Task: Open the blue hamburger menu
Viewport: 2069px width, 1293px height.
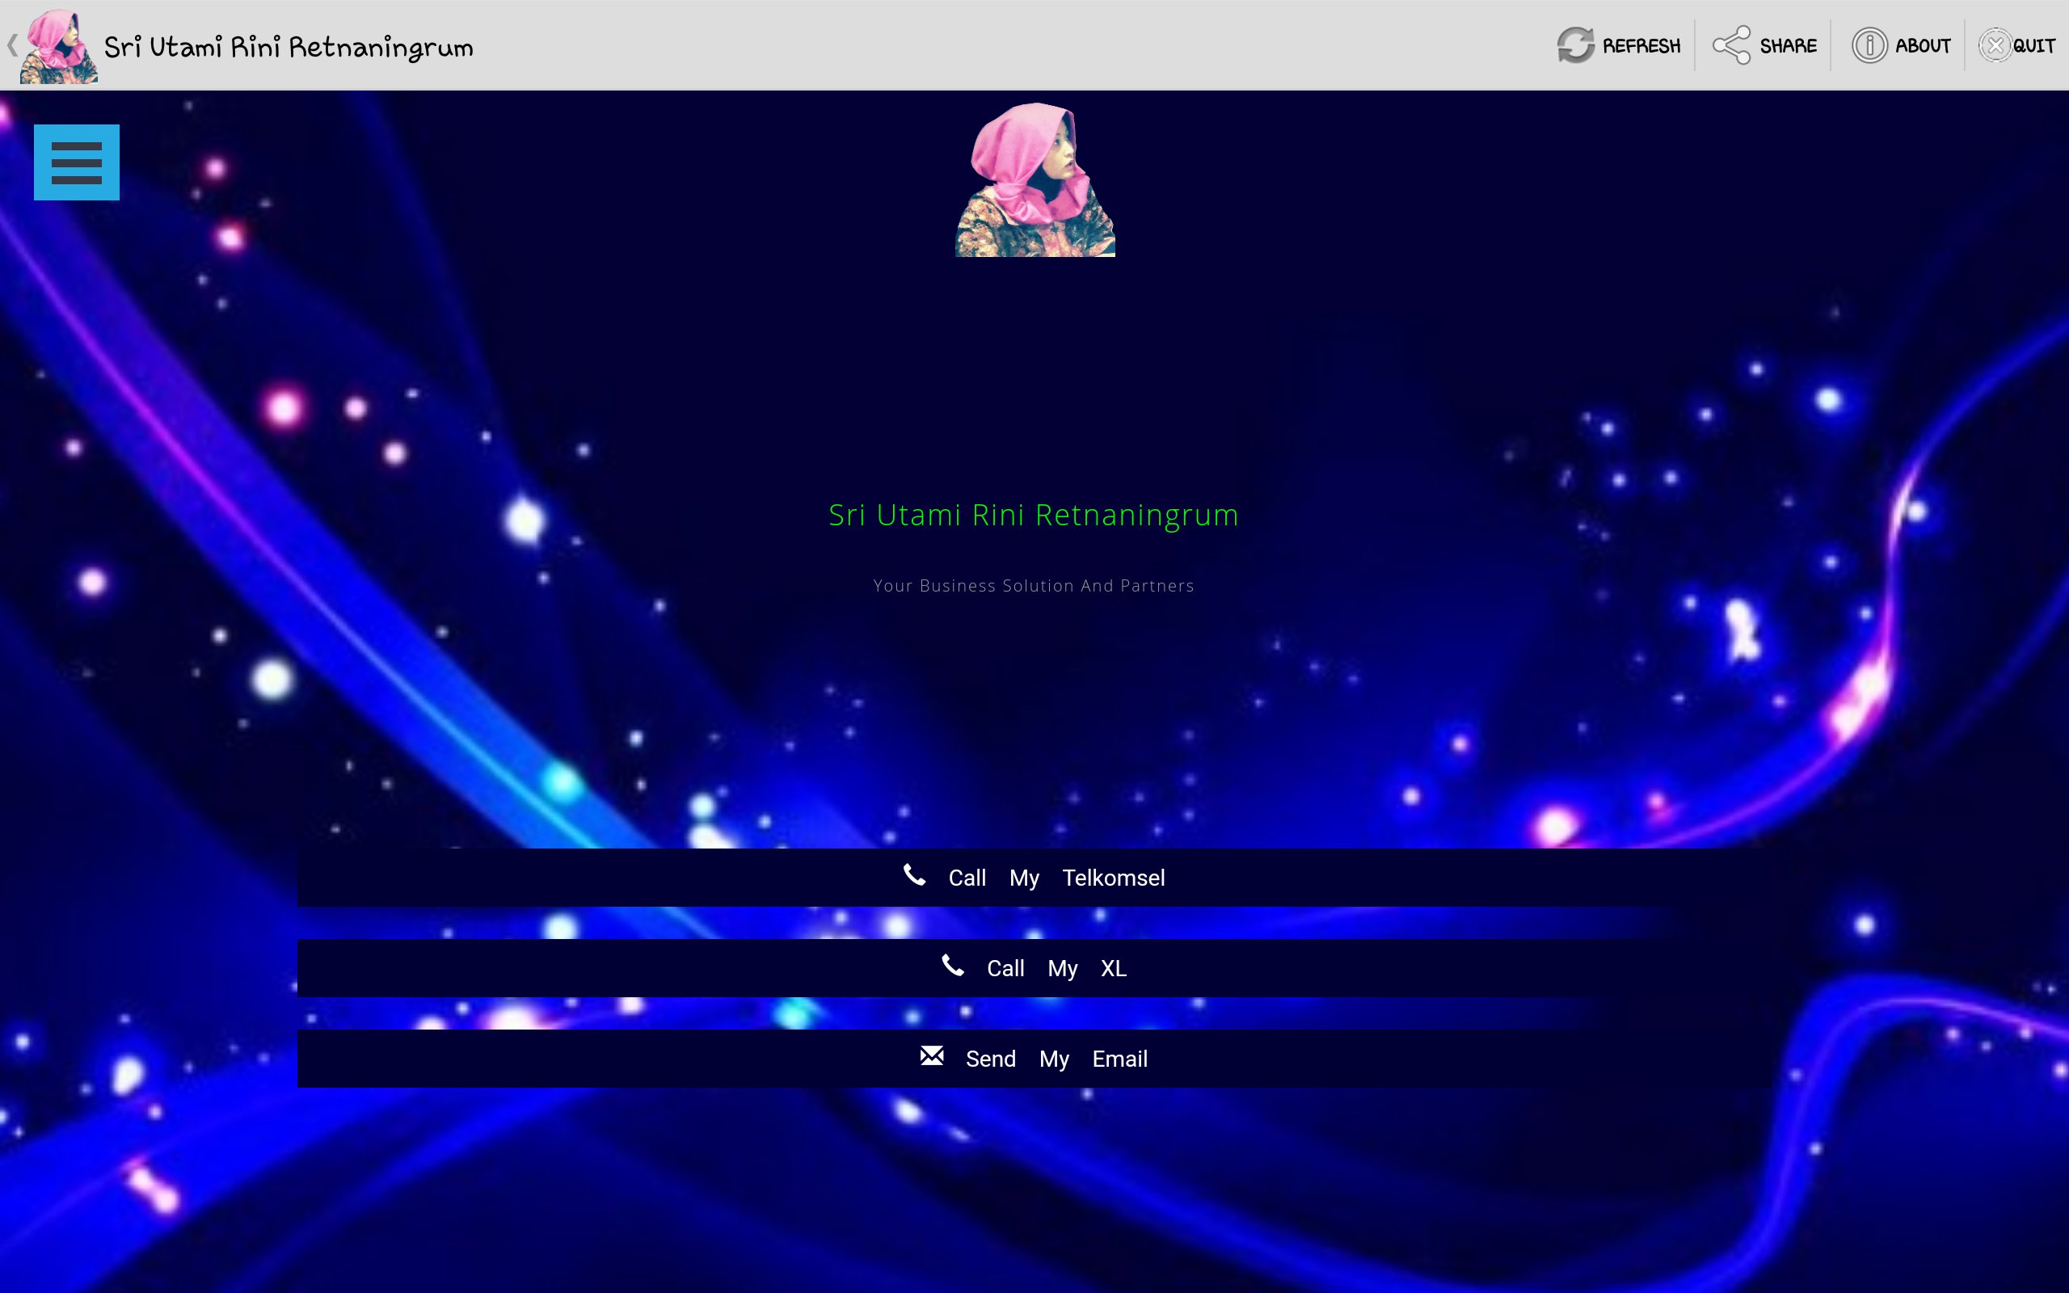Action: click(x=76, y=162)
